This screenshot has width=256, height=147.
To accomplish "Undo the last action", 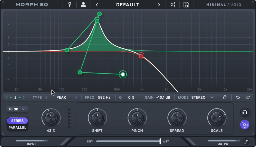I will pyautogui.click(x=238, y=97).
